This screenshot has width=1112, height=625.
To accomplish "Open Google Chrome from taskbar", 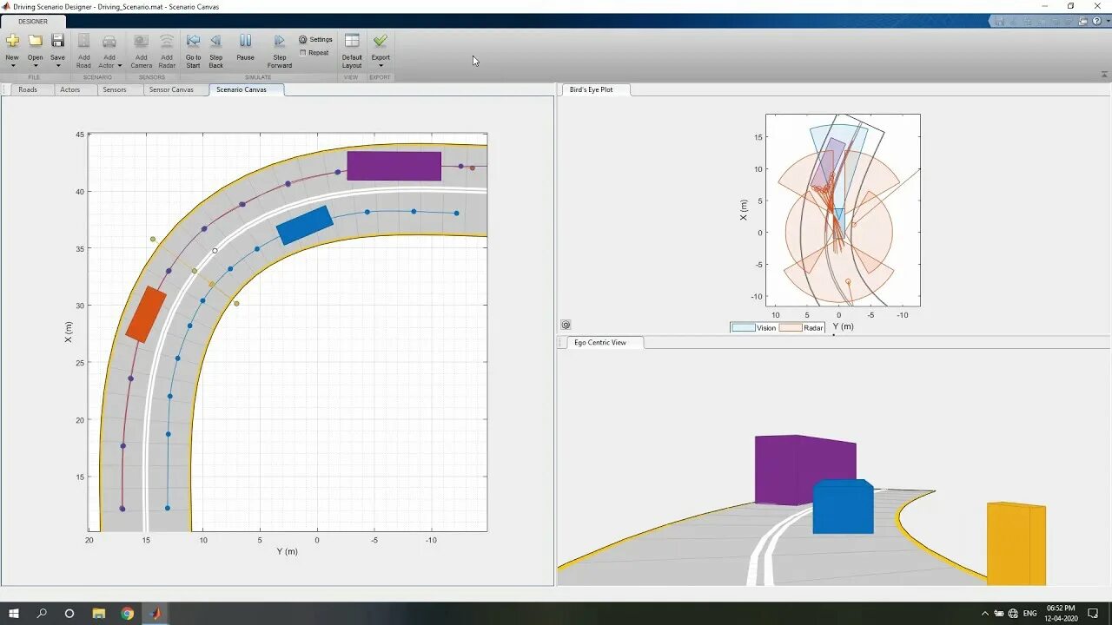I will [x=127, y=614].
